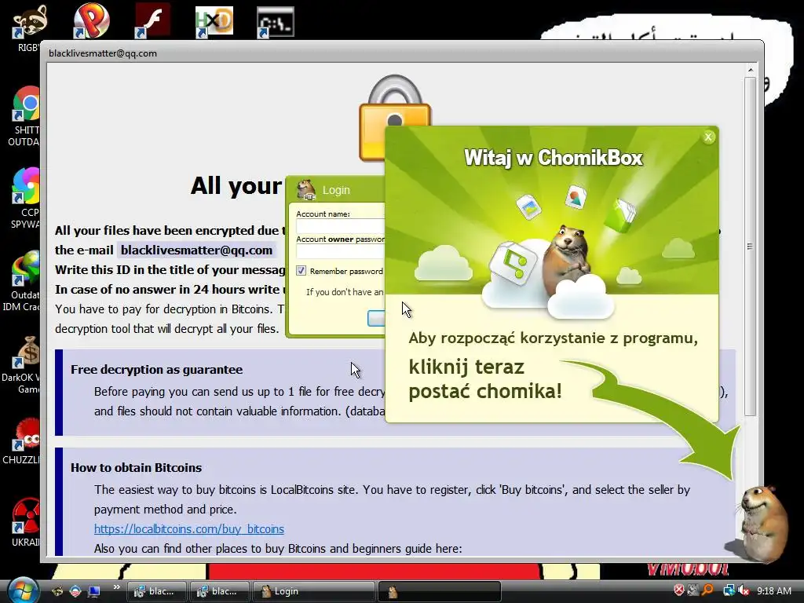Click the blue button in Login dialog

click(376, 319)
